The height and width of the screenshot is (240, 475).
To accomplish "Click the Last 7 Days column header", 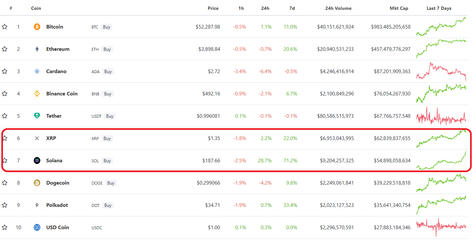I will click(439, 8).
